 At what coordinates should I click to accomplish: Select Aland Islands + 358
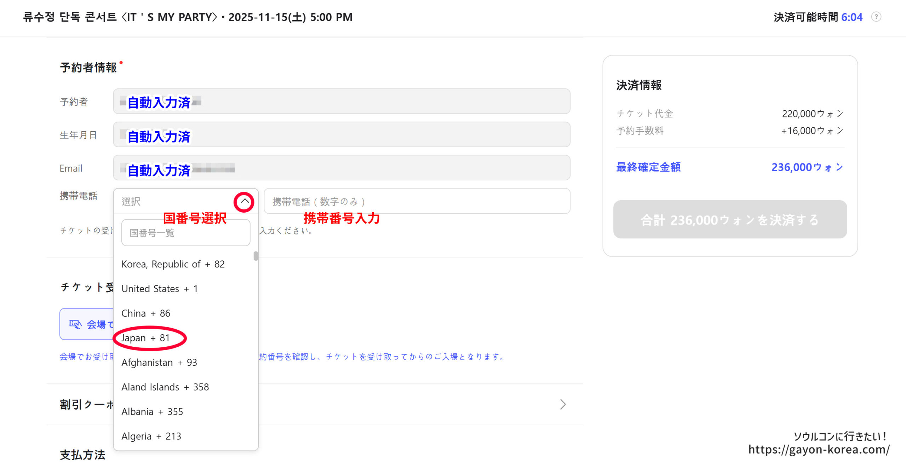[165, 387]
